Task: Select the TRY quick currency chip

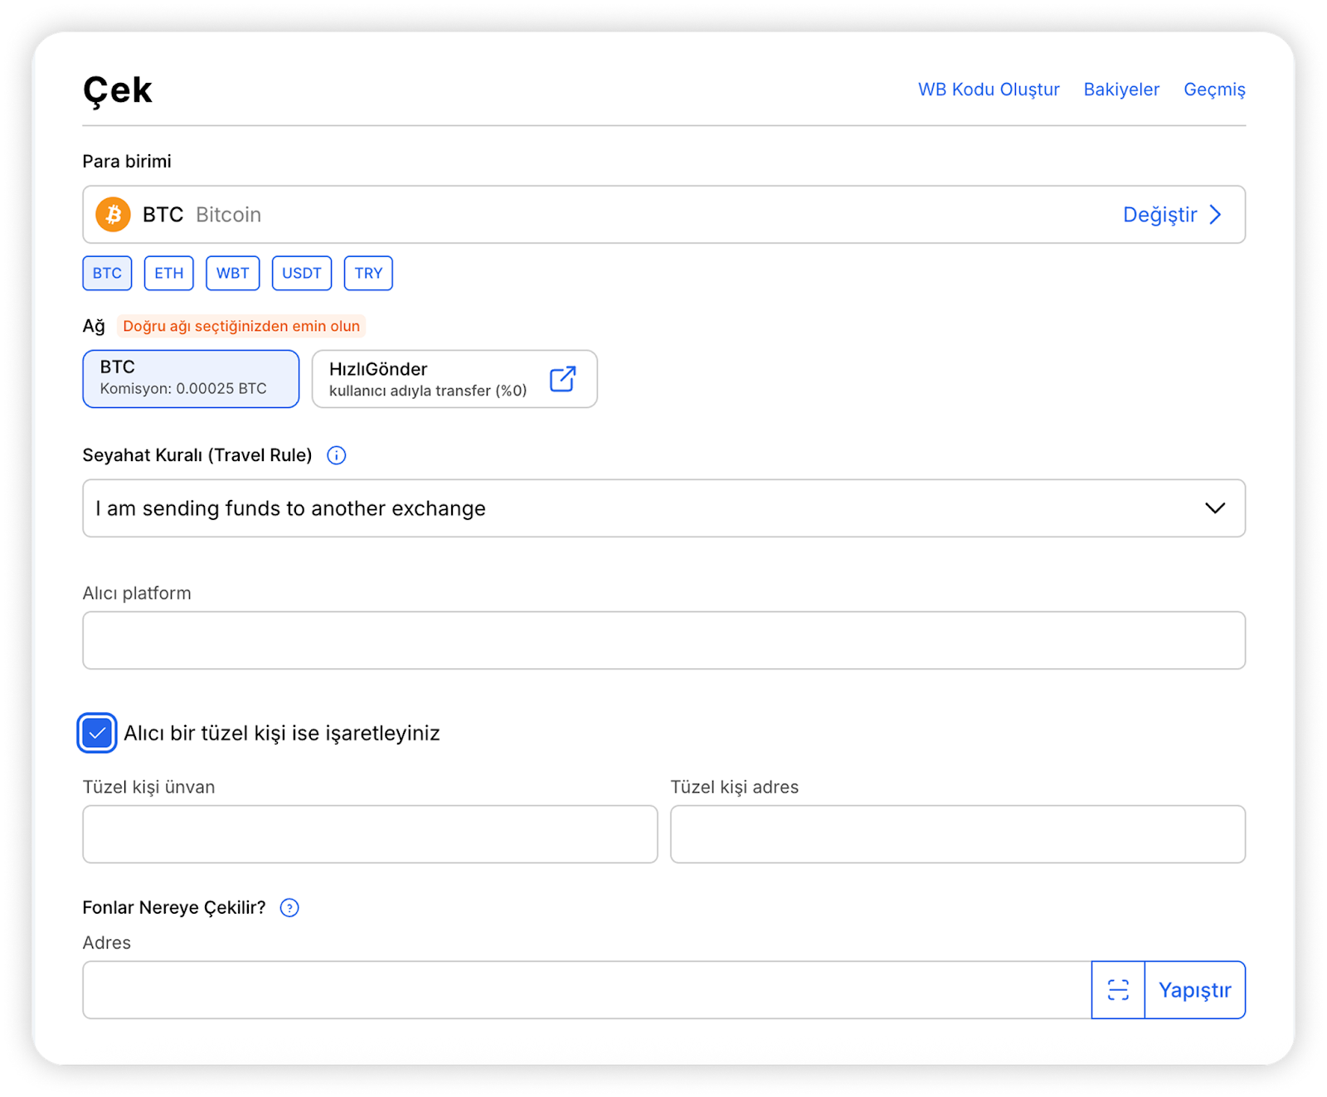Action: pyautogui.click(x=368, y=274)
